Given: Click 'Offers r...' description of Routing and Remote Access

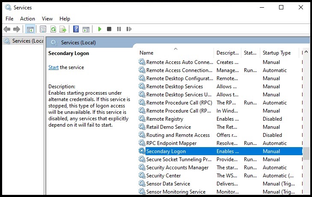Looking at the screenshot, I should (227, 135).
